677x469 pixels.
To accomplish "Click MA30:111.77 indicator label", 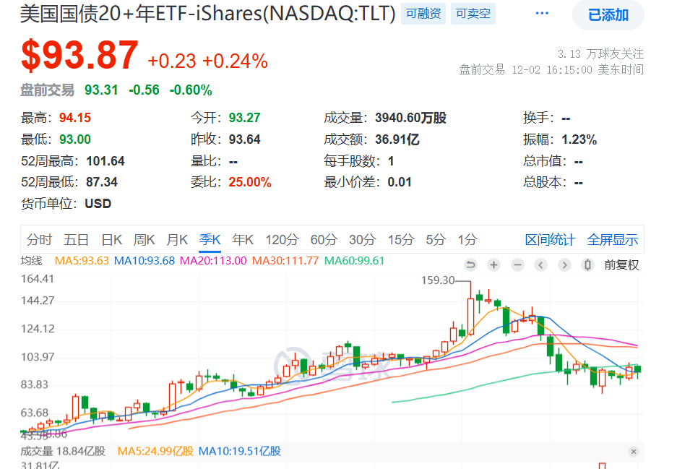I will tap(285, 261).
